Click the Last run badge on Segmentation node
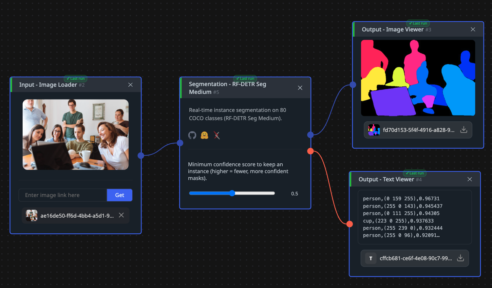This screenshot has height=288, width=492. (x=245, y=79)
